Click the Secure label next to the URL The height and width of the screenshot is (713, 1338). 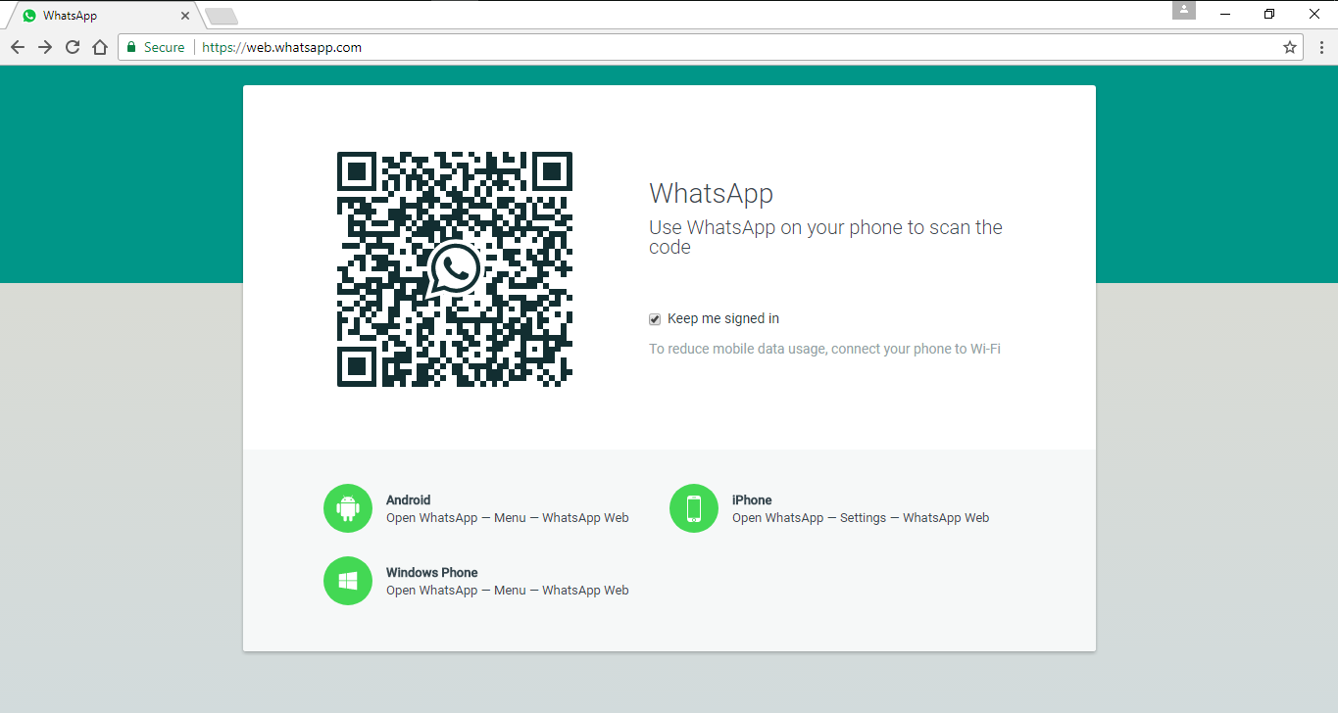163,46
